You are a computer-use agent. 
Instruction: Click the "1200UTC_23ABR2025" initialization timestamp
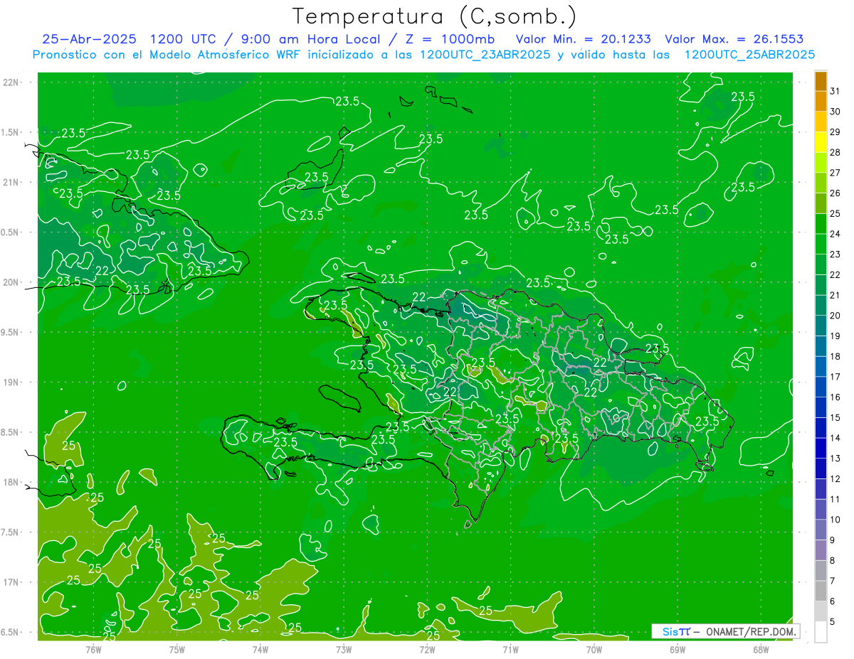coord(484,55)
